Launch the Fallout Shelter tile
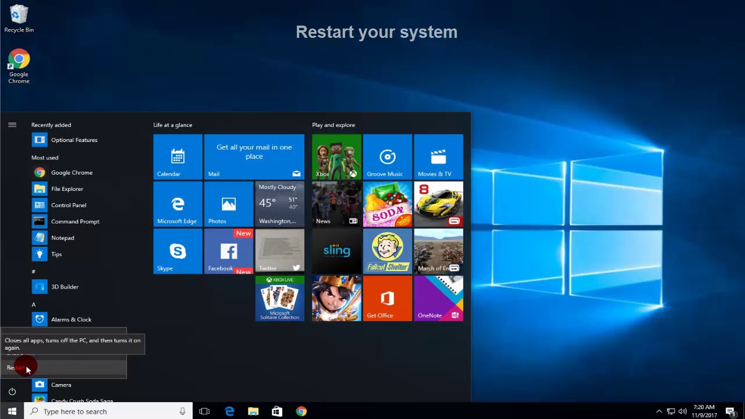The image size is (745, 419). point(388,251)
